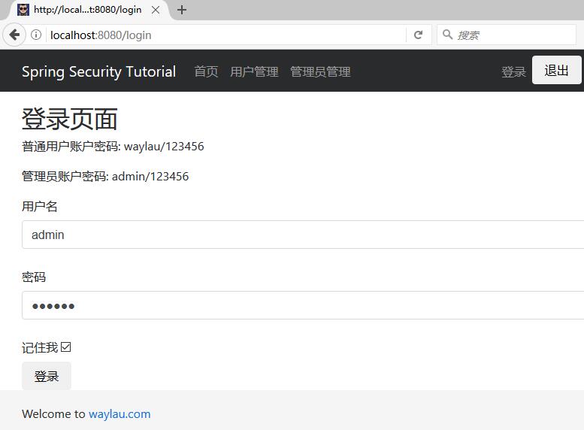Click the browser back arrow button

point(14,35)
